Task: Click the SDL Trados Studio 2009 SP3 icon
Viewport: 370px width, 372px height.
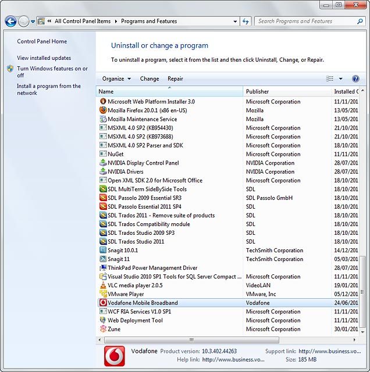Action: tap(103, 233)
